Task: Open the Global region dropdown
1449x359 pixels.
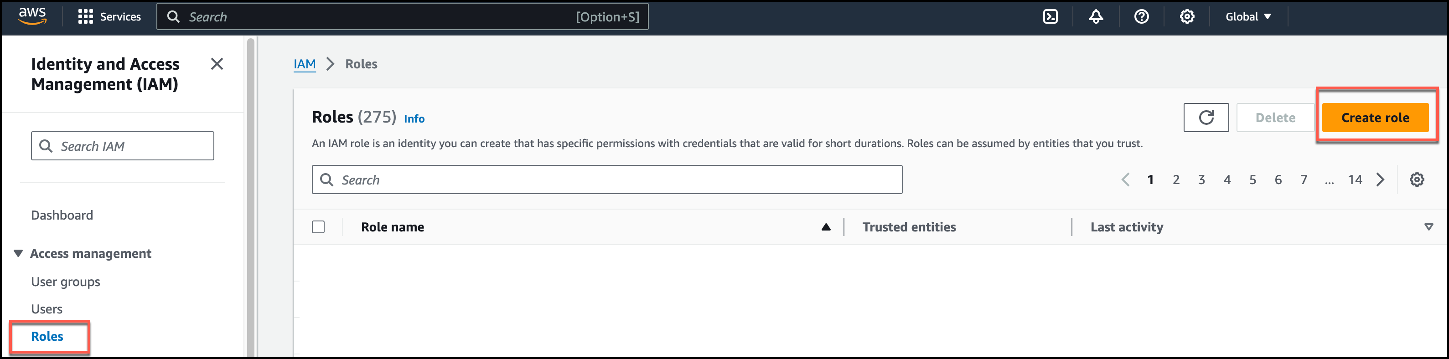Action: click(x=1247, y=17)
